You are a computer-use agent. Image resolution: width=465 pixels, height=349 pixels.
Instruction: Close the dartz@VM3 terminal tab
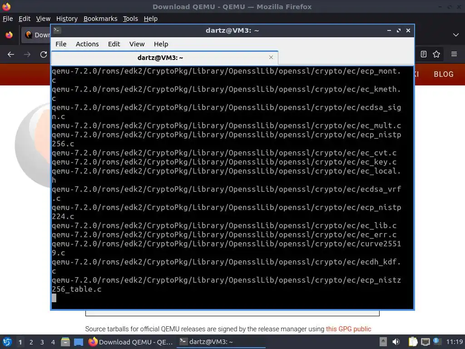pos(271,57)
